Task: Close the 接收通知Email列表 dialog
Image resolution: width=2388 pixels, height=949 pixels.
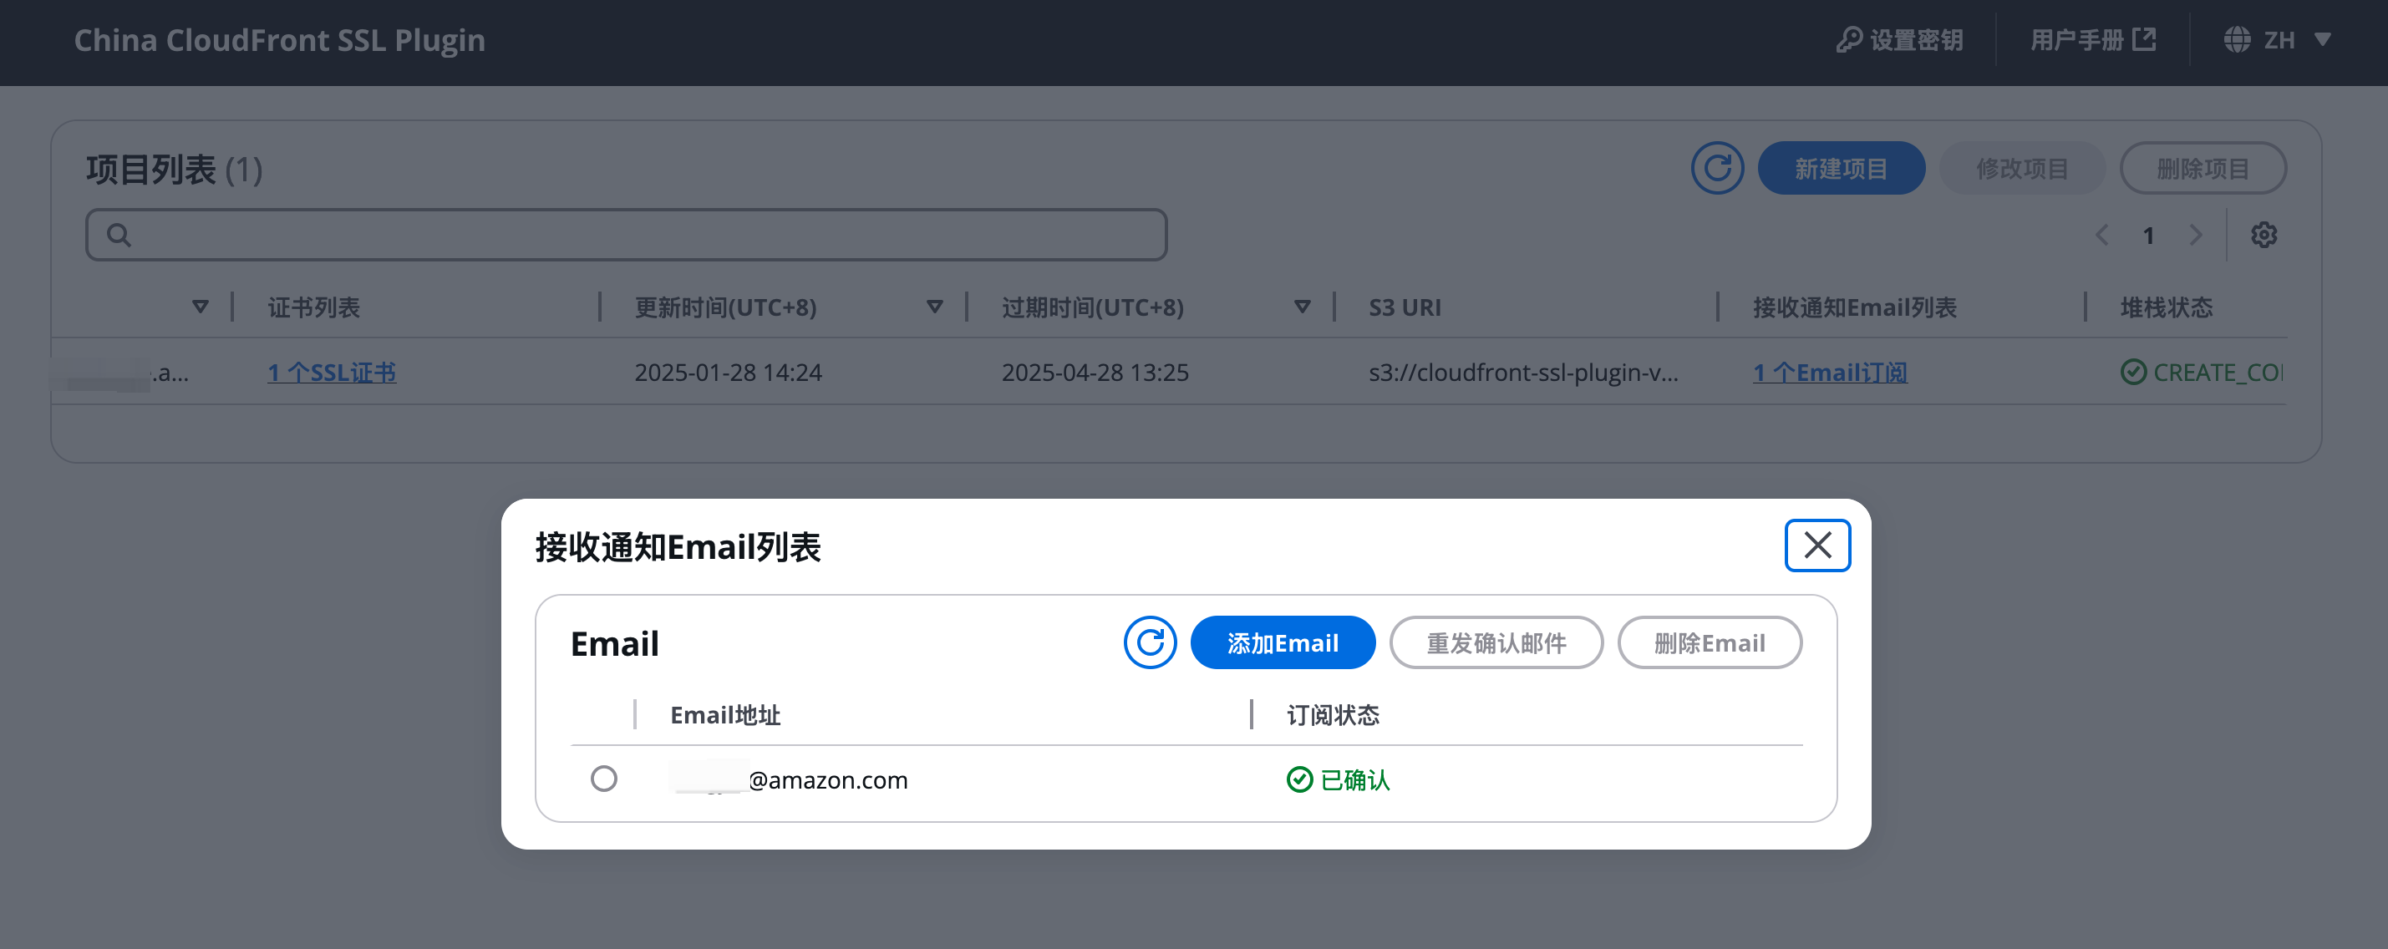Action: pyautogui.click(x=1817, y=545)
